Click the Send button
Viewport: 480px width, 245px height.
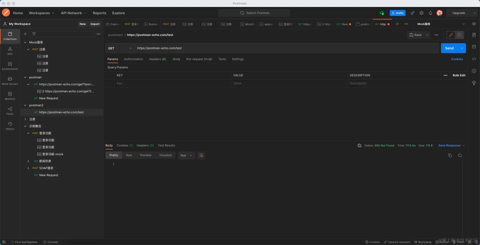coord(449,48)
